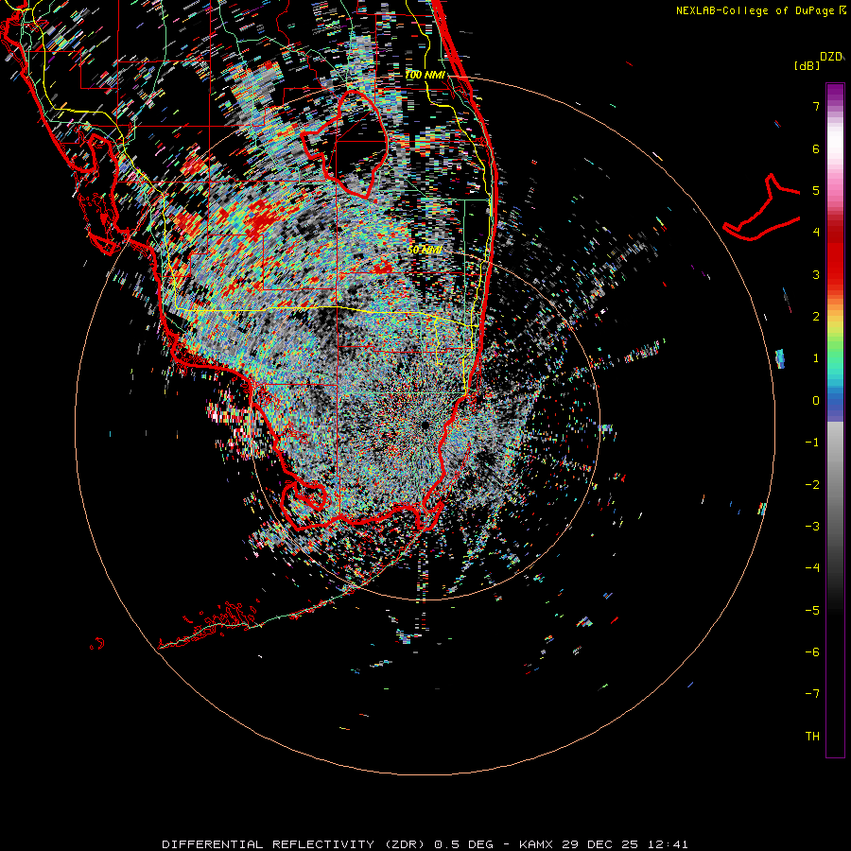The height and width of the screenshot is (851, 851).
Task: Click the 0.5 DEG elevation angle text
Action: click(463, 844)
